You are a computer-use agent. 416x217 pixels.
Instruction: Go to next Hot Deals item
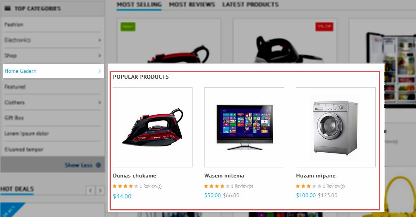tap(100, 190)
